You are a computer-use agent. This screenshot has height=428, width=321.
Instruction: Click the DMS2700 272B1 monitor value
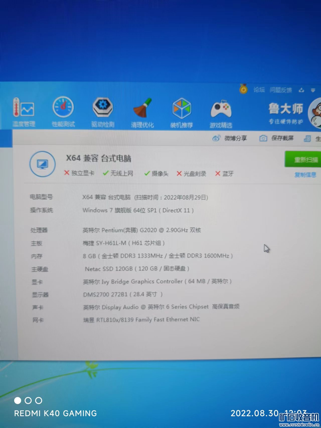(x=123, y=294)
